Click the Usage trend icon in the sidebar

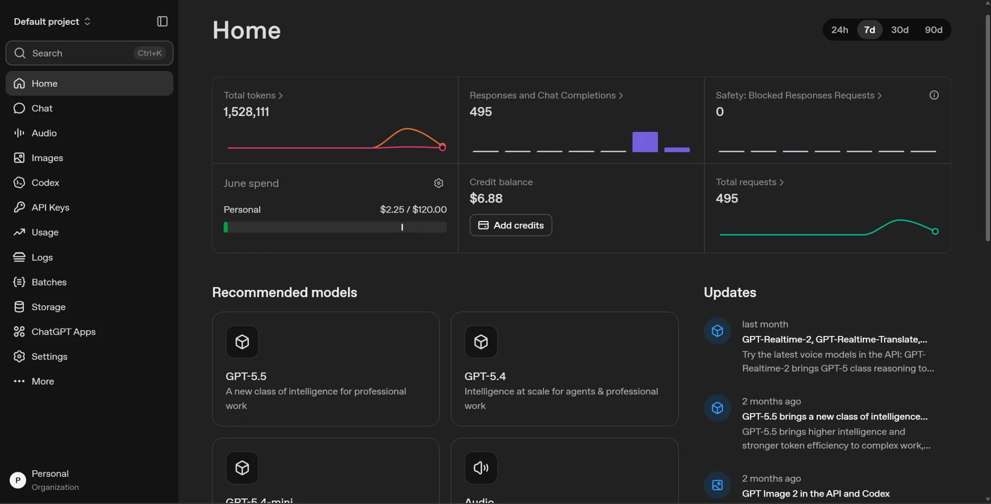pyautogui.click(x=19, y=232)
